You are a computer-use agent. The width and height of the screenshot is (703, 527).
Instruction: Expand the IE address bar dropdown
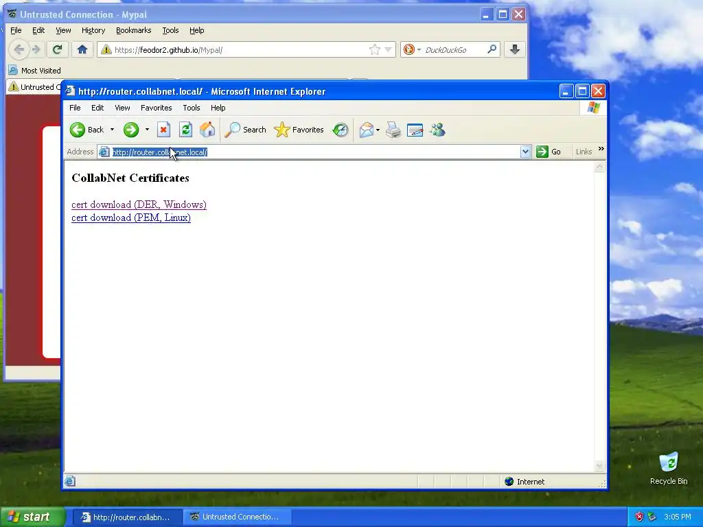pos(525,152)
